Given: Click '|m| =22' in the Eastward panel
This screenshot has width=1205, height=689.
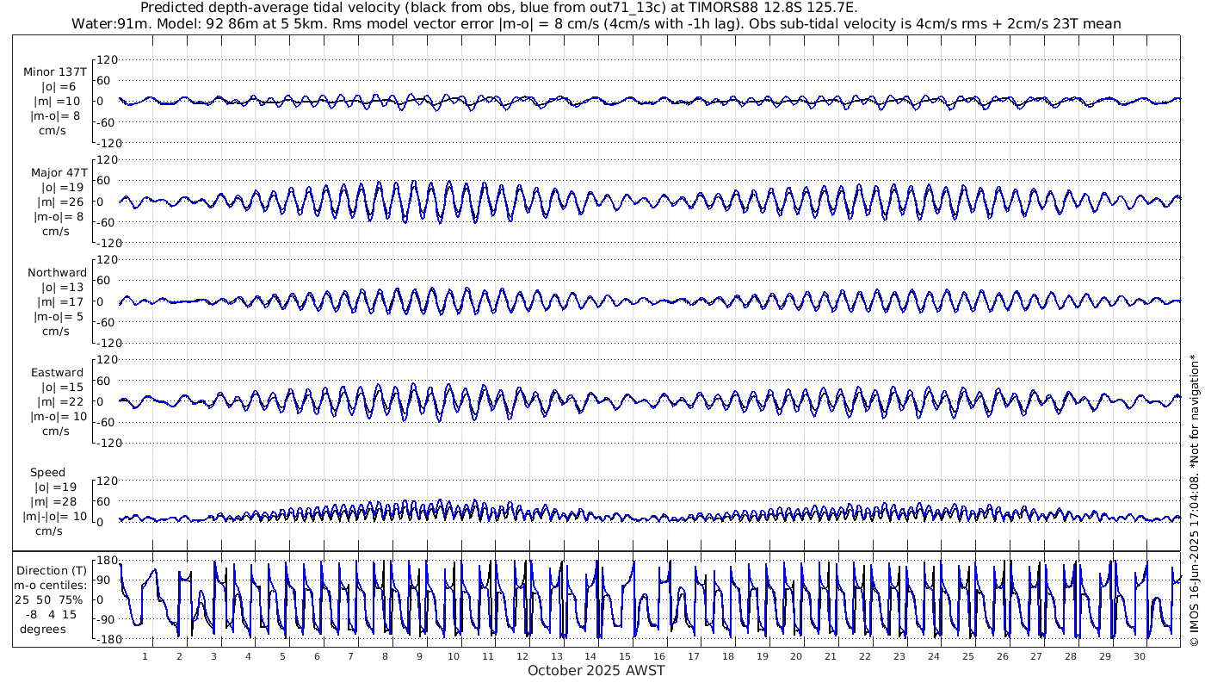Looking at the screenshot, I should click(59, 402).
